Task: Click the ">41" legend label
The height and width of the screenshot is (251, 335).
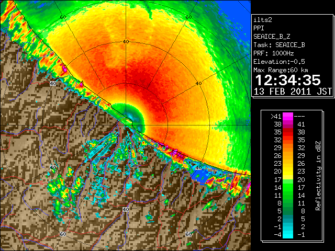Action: click(276, 116)
